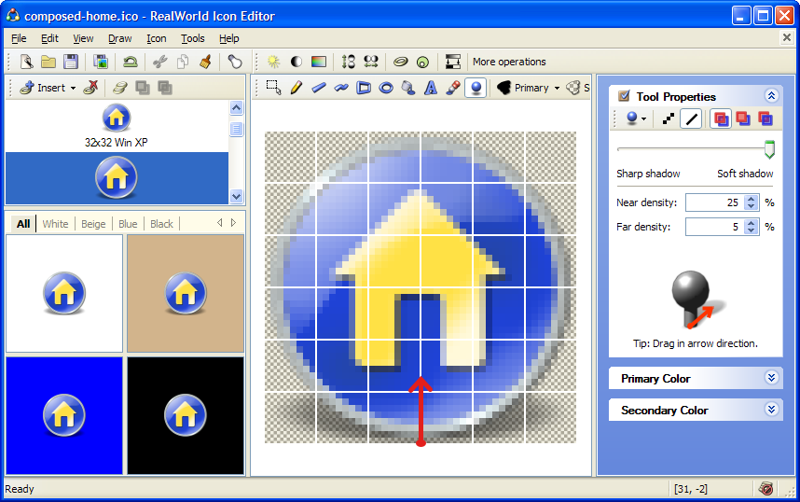800x502 pixels.
Task: Show next background tabs with the right arrow
Action: click(233, 223)
